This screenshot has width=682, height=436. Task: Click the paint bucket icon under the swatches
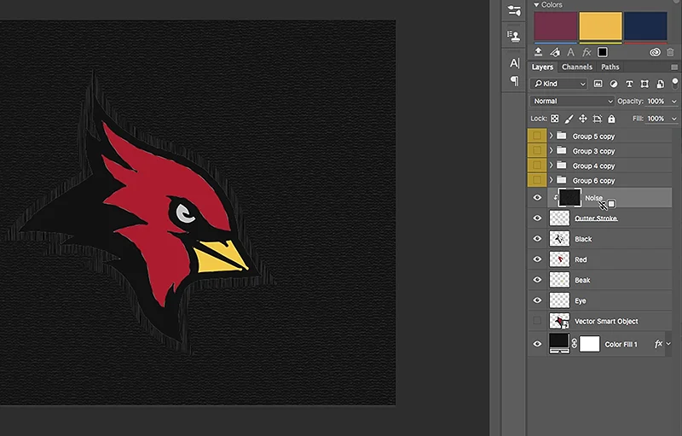coord(555,52)
